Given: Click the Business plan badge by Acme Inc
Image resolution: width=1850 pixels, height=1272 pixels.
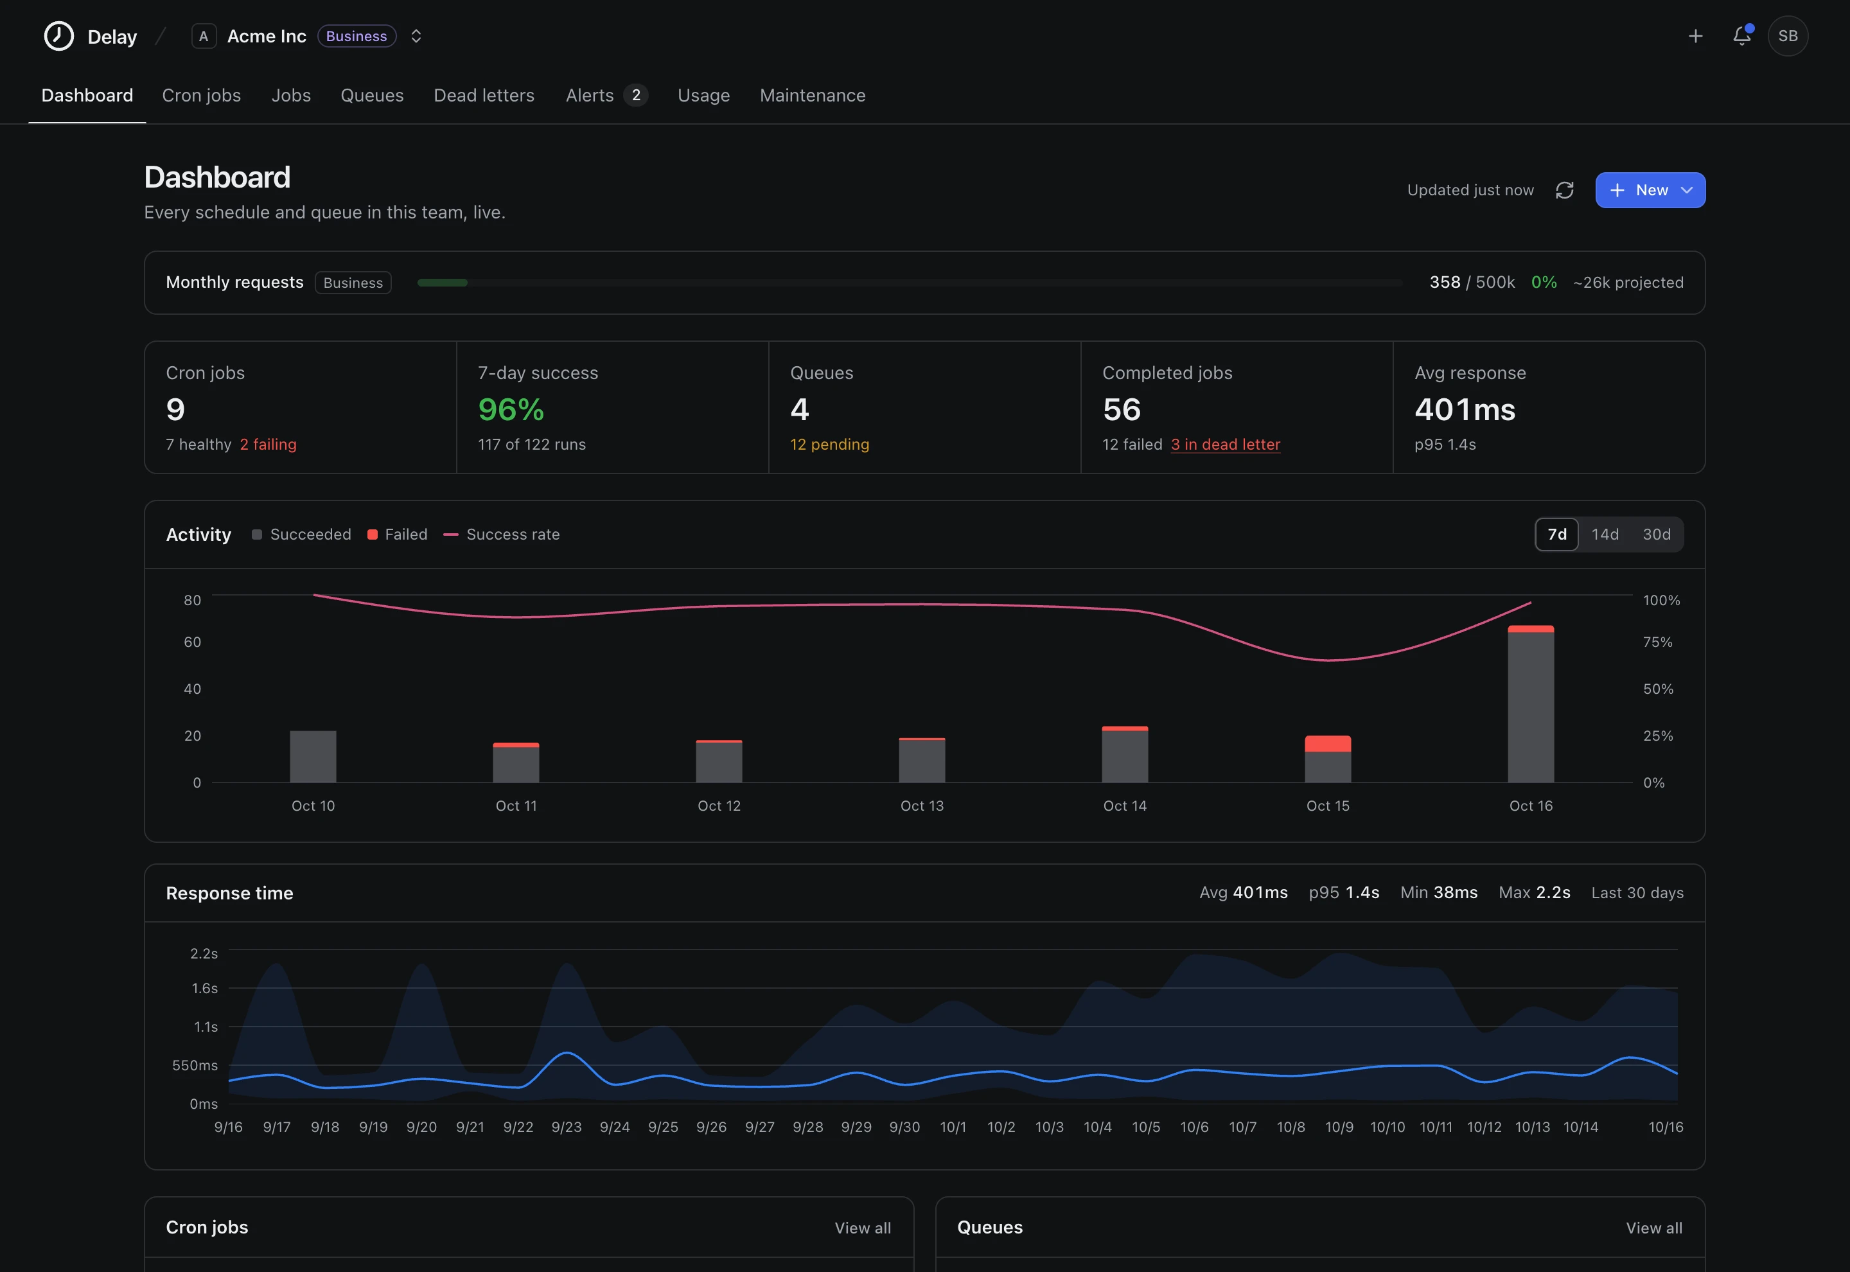Looking at the screenshot, I should [357, 36].
